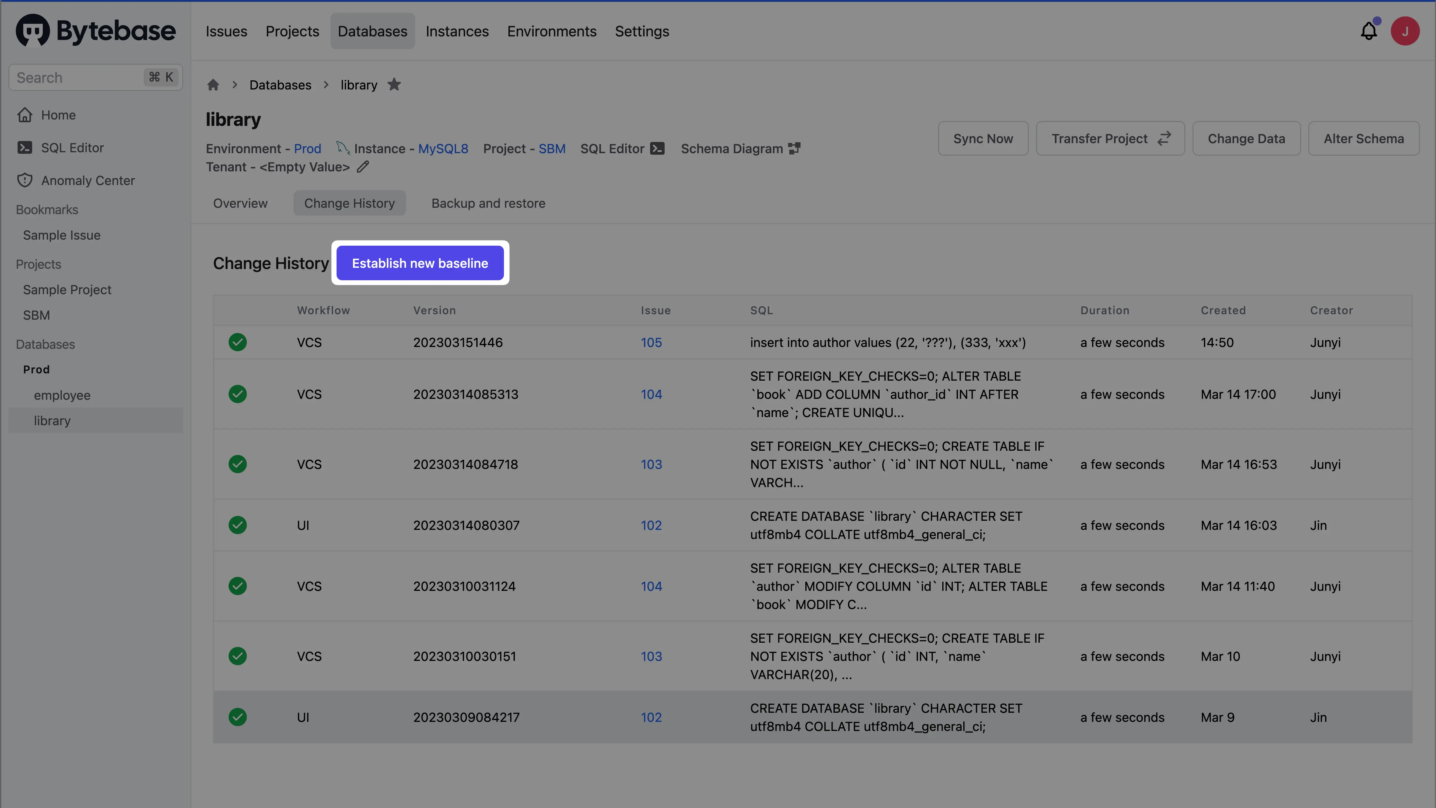
Task: Click the Version column header
Action: [434, 311]
